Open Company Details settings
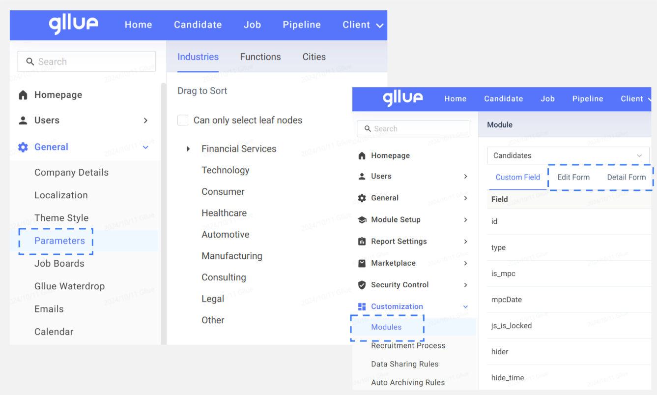Screen dimensions: 657x395 [x=71, y=173]
